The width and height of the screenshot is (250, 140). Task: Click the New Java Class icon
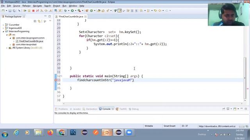click(91, 10)
